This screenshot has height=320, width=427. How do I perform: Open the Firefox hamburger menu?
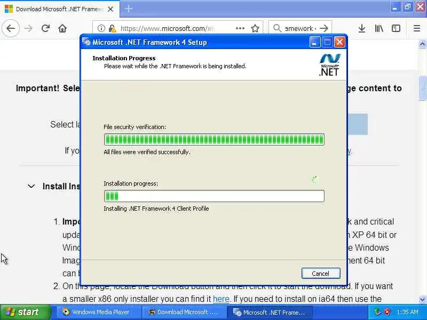417,28
